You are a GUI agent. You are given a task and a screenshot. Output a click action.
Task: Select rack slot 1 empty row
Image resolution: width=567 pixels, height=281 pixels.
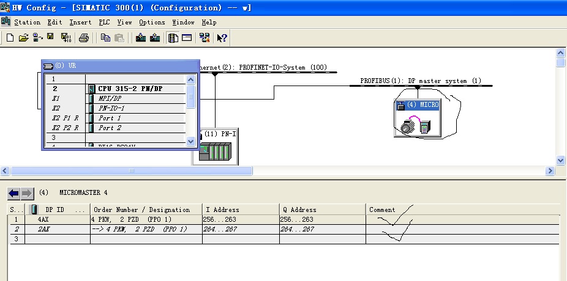point(115,79)
